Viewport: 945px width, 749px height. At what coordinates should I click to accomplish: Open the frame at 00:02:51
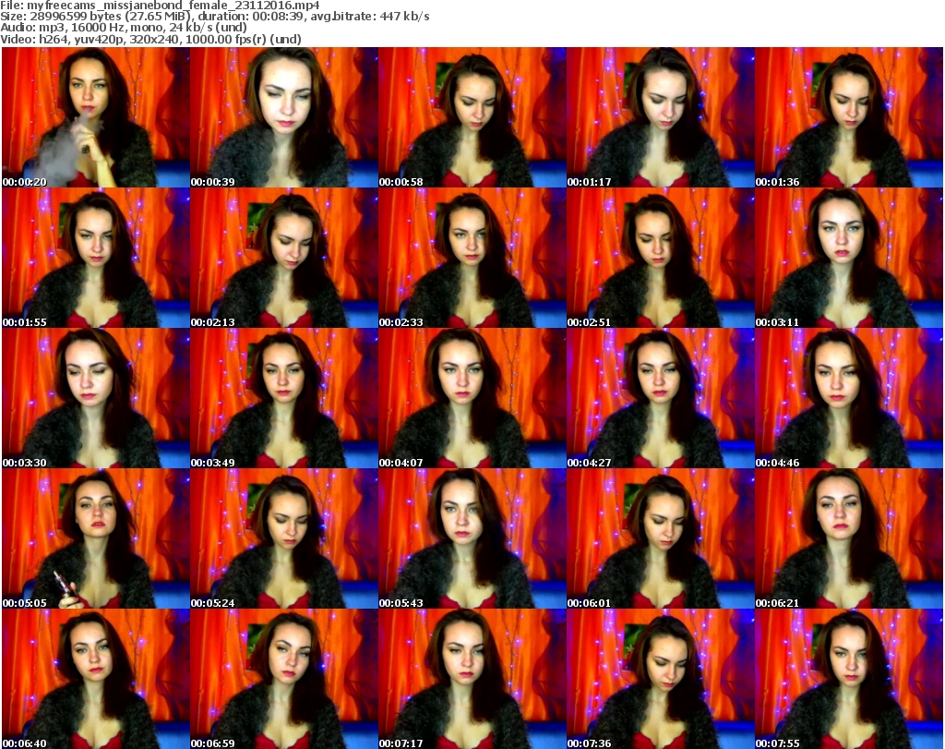pos(660,258)
